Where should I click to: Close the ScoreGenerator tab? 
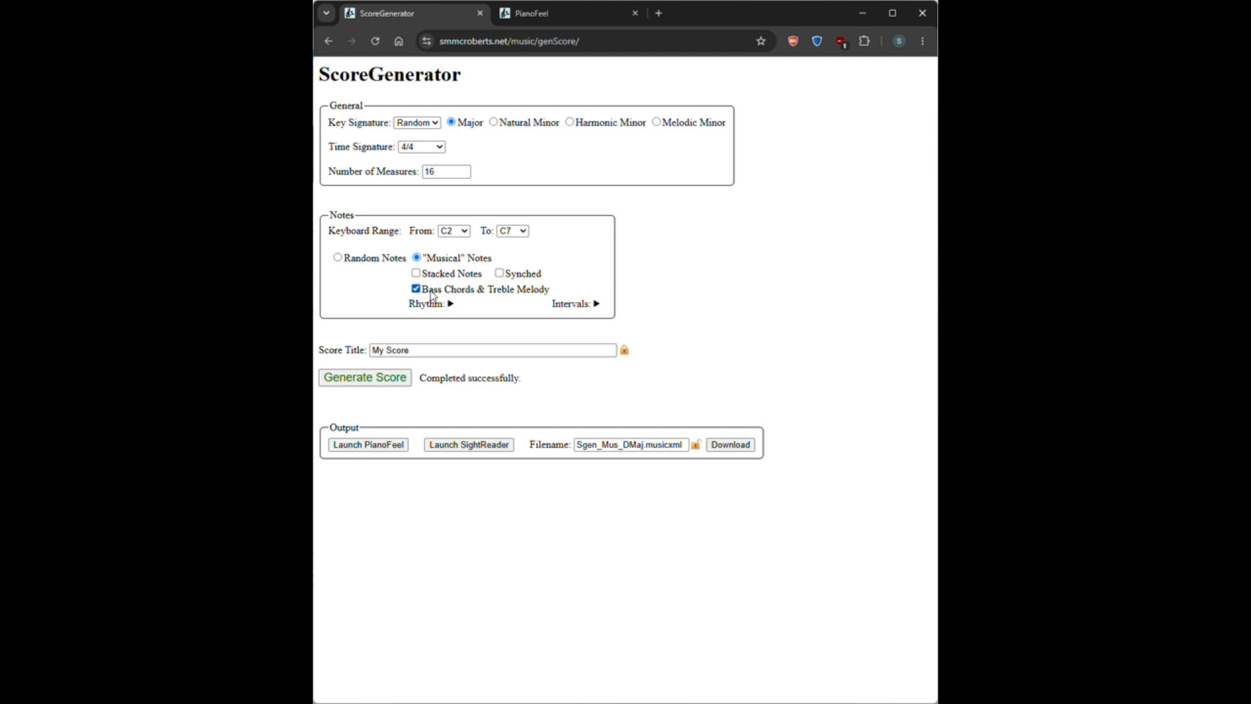(480, 13)
